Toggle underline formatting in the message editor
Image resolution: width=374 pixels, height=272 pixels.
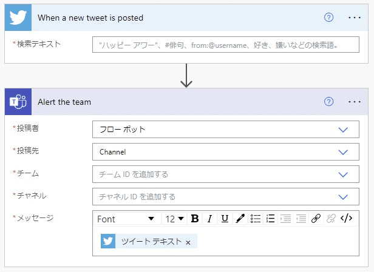point(225,219)
